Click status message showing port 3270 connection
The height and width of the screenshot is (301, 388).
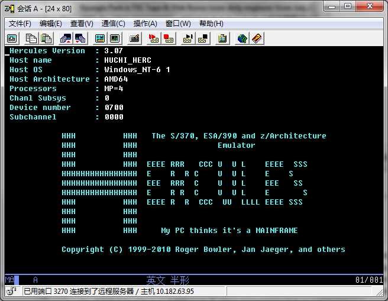click(x=109, y=292)
